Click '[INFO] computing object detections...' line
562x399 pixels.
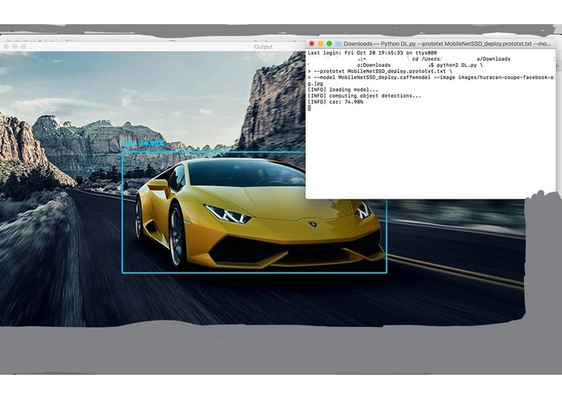point(364,96)
